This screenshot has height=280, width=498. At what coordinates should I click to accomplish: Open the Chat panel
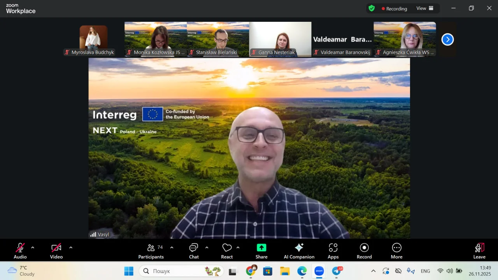point(194,251)
